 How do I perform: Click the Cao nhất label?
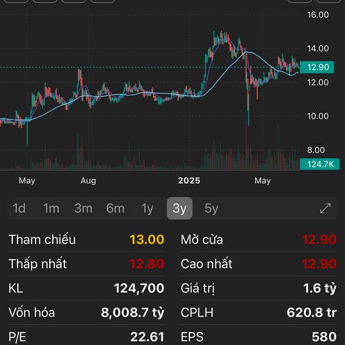click(x=206, y=263)
